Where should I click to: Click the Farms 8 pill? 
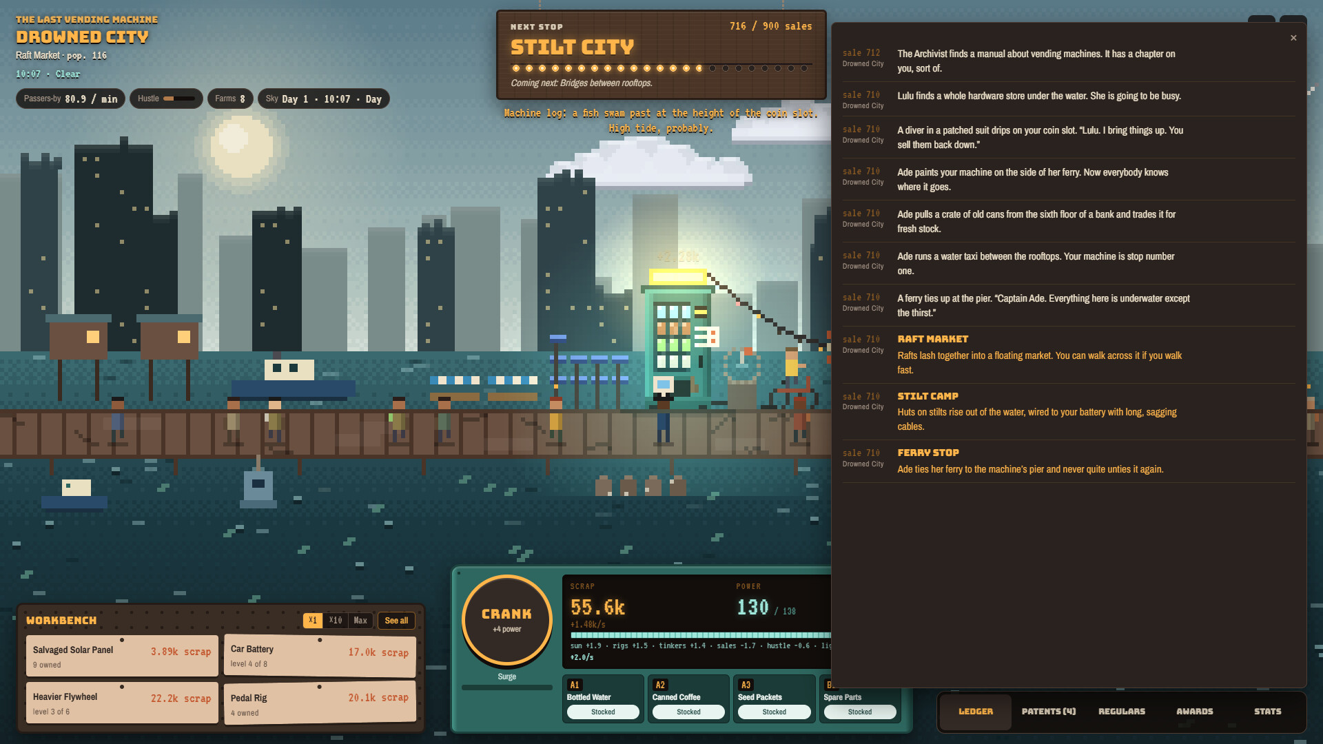[230, 99]
